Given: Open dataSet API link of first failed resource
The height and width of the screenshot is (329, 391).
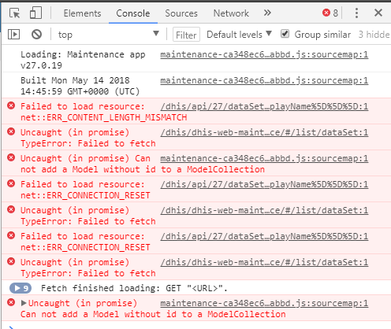Looking at the screenshot, I should coord(264,106).
